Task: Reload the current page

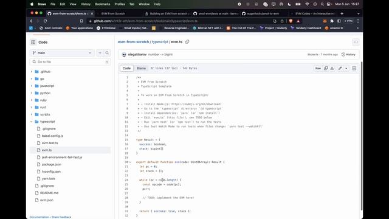Action: pos(45,21)
